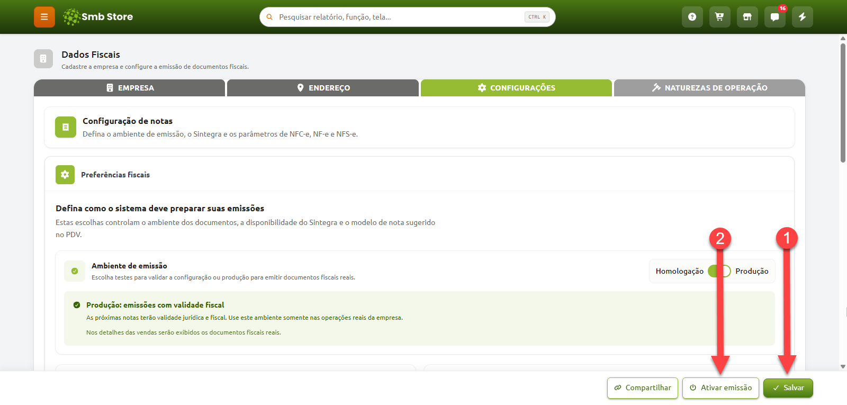Click the Smb Store logo
847x405 pixels.
(98, 17)
